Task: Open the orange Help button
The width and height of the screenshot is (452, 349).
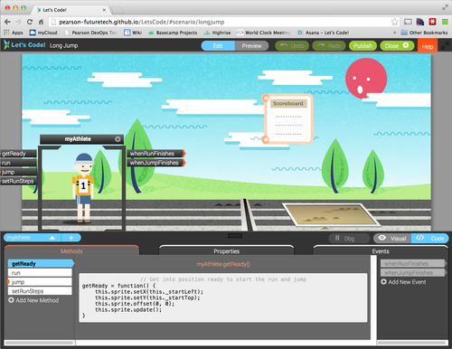Action: point(428,46)
